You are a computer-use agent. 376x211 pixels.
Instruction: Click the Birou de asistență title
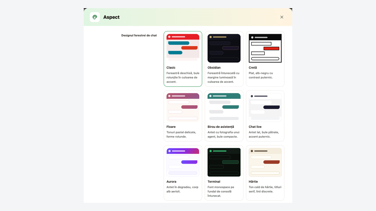point(221,127)
